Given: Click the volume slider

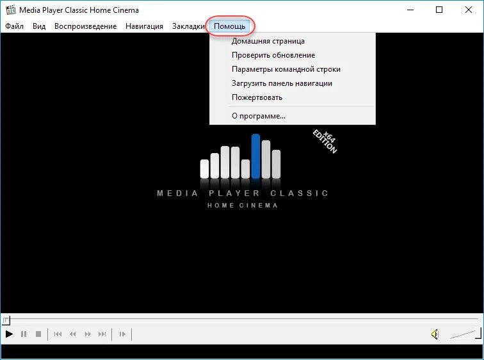Looking at the screenshot, I should click(x=465, y=334).
